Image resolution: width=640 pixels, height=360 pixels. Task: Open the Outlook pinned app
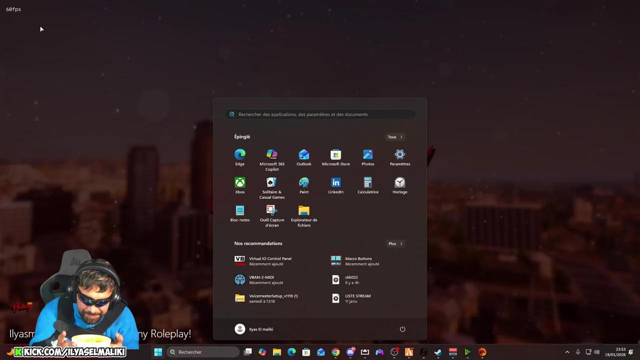click(x=304, y=157)
